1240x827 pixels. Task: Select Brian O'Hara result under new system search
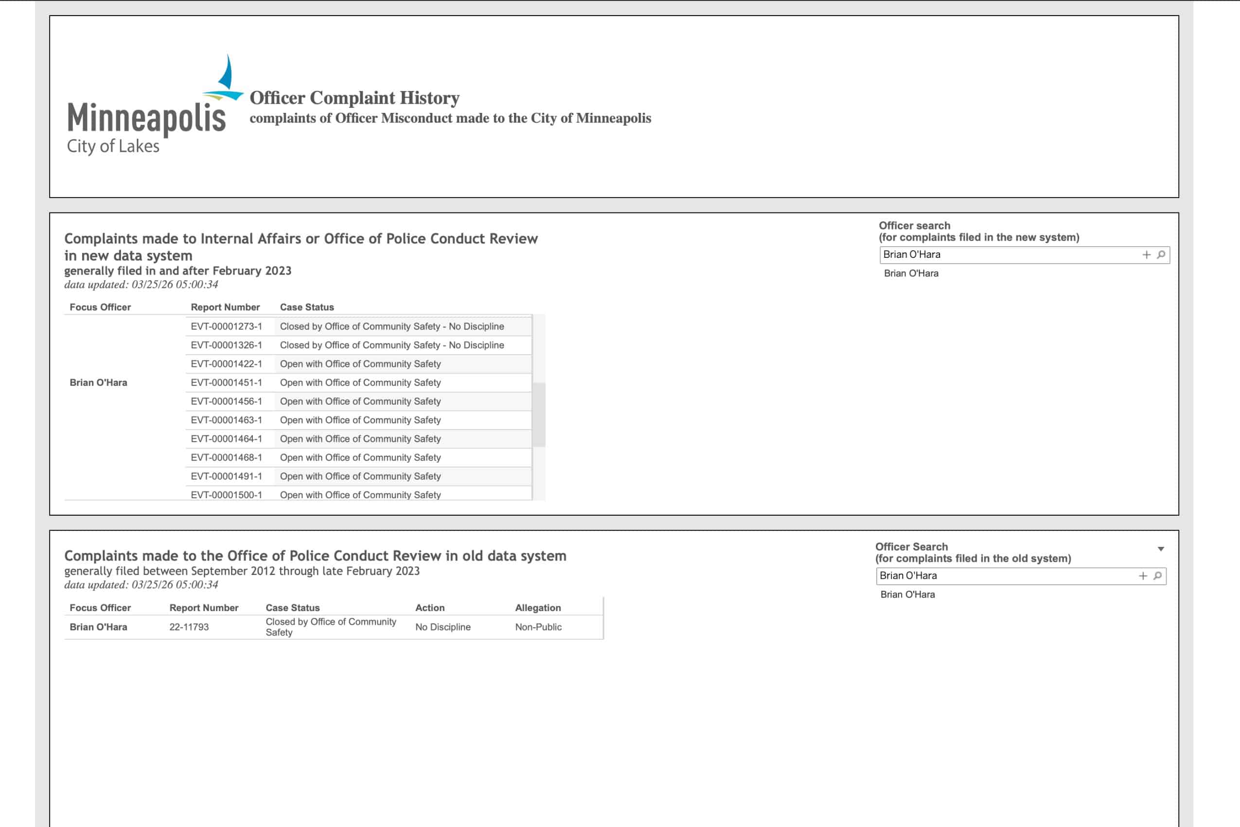point(911,273)
